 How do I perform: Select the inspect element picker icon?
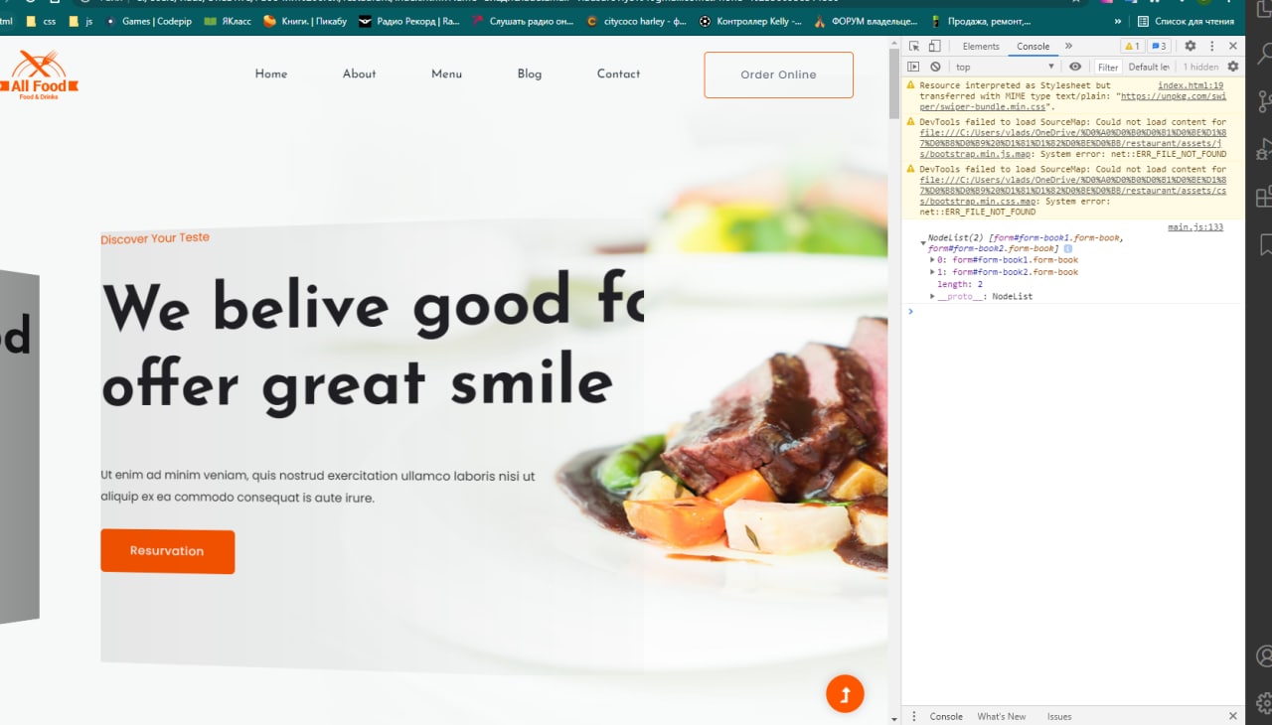pos(914,46)
